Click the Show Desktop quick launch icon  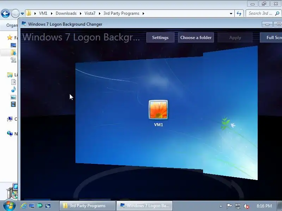[x=32, y=206]
